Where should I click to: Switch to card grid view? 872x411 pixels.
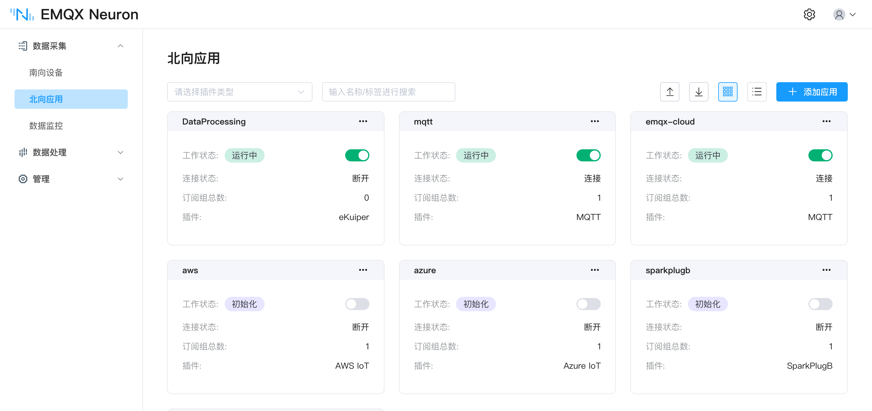tap(728, 92)
